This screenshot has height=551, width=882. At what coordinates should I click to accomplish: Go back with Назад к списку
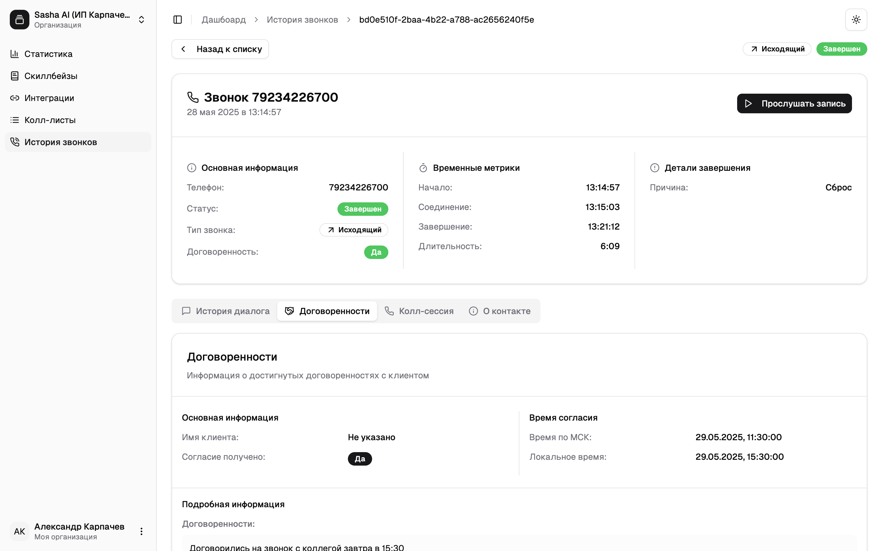(x=220, y=49)
